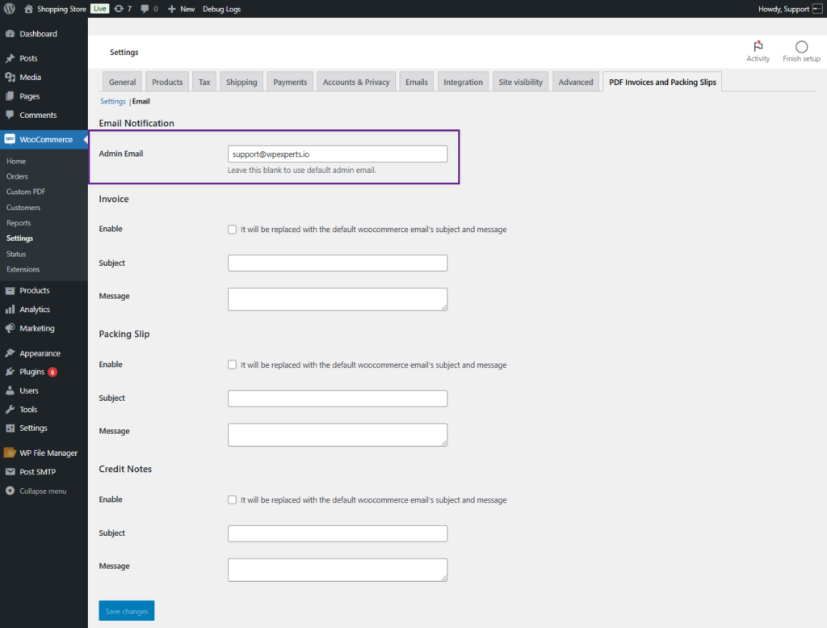Open the WooCommerce Customers submenu
This screenshot has width=827, height=628.
click(x=23, y=208)
